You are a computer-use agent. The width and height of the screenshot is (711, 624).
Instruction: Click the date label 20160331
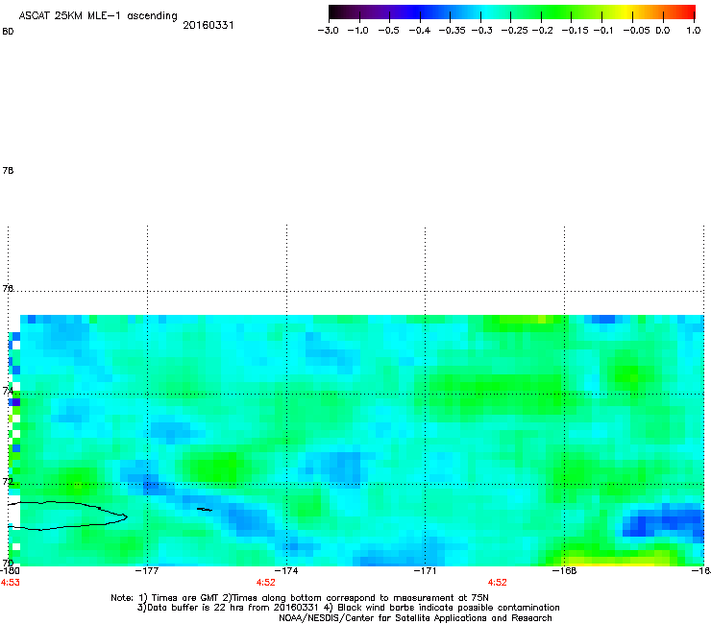tap(208, 25)
